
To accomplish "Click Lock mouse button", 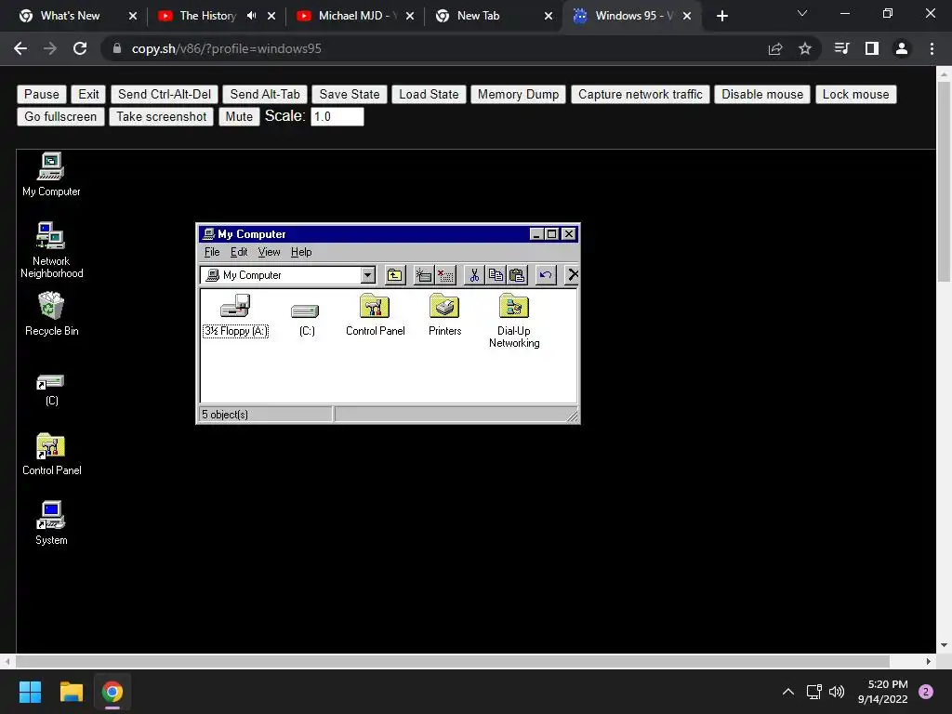I will [x=856, y=94].
